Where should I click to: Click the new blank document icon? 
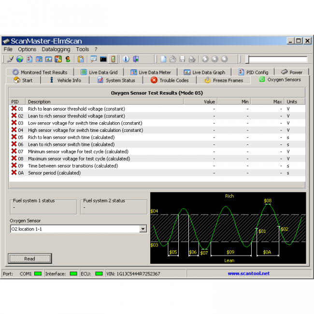point(163,59)
